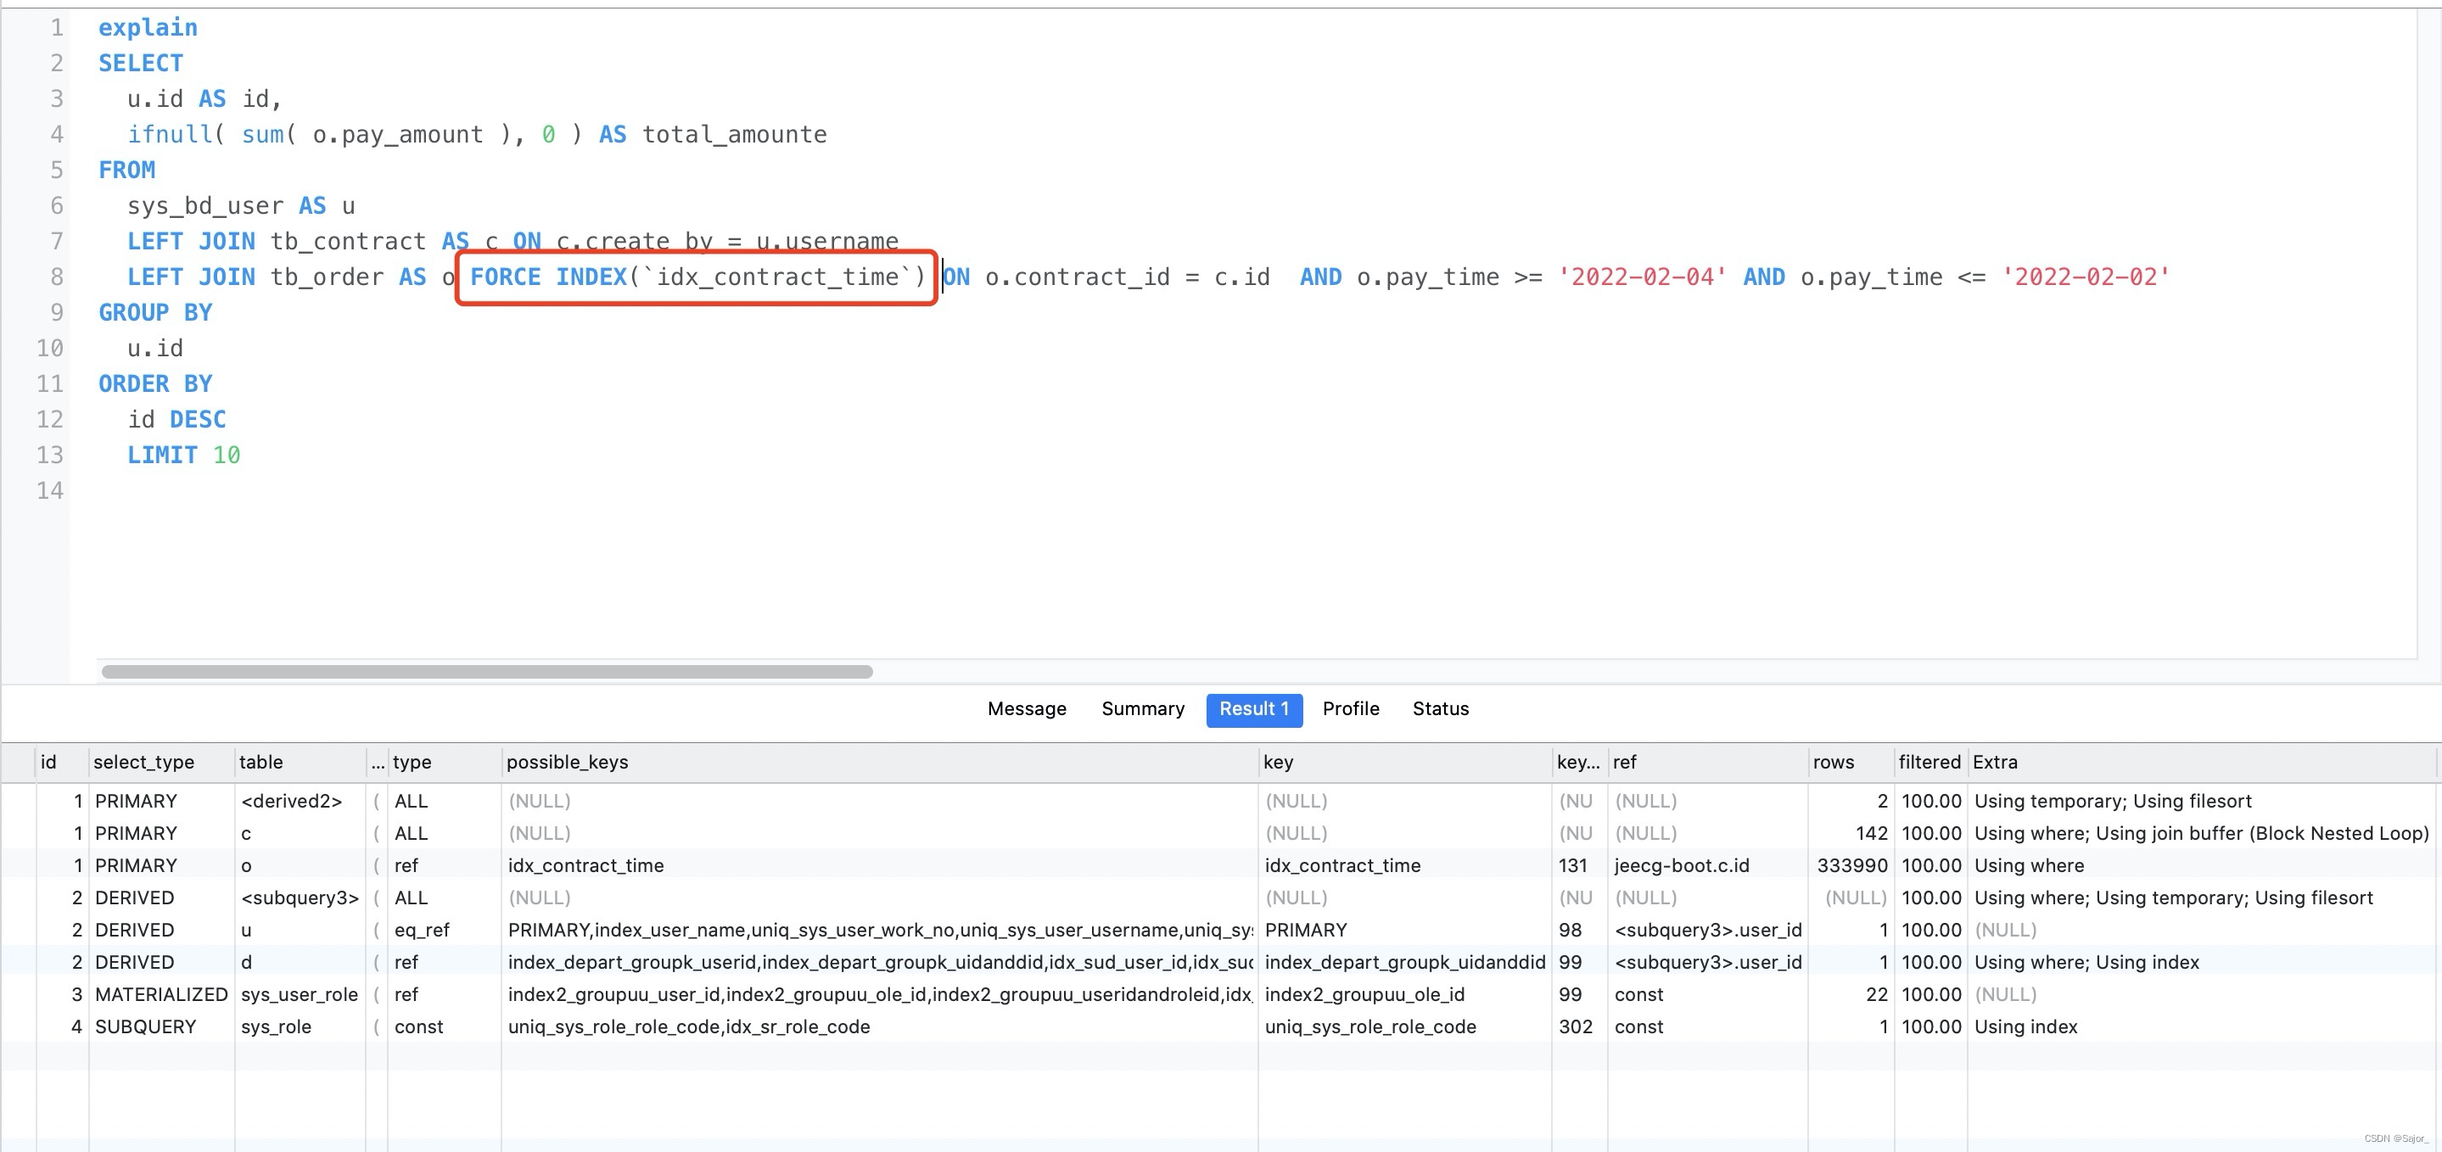Select the Result 1 tab

(1253, 709)
